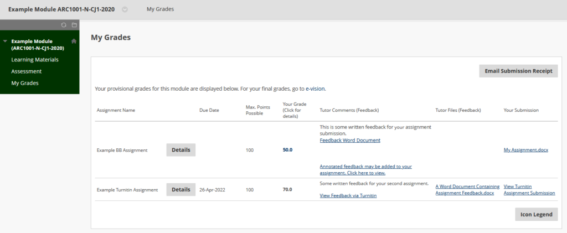Viewport: 567px width, 233px height.
Task: Open Details for Example Turnitin Assignment
Action: [181, 189]
